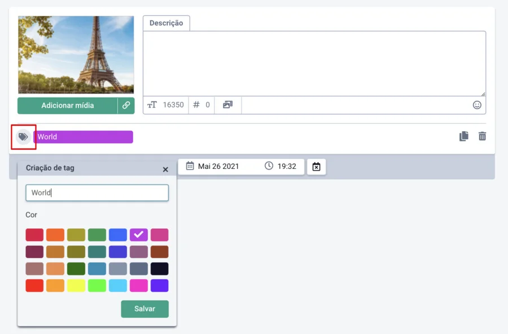This screenshot has width=508, height=334.
Task: Select the checked purple color swatch
Action: point(139,235)
